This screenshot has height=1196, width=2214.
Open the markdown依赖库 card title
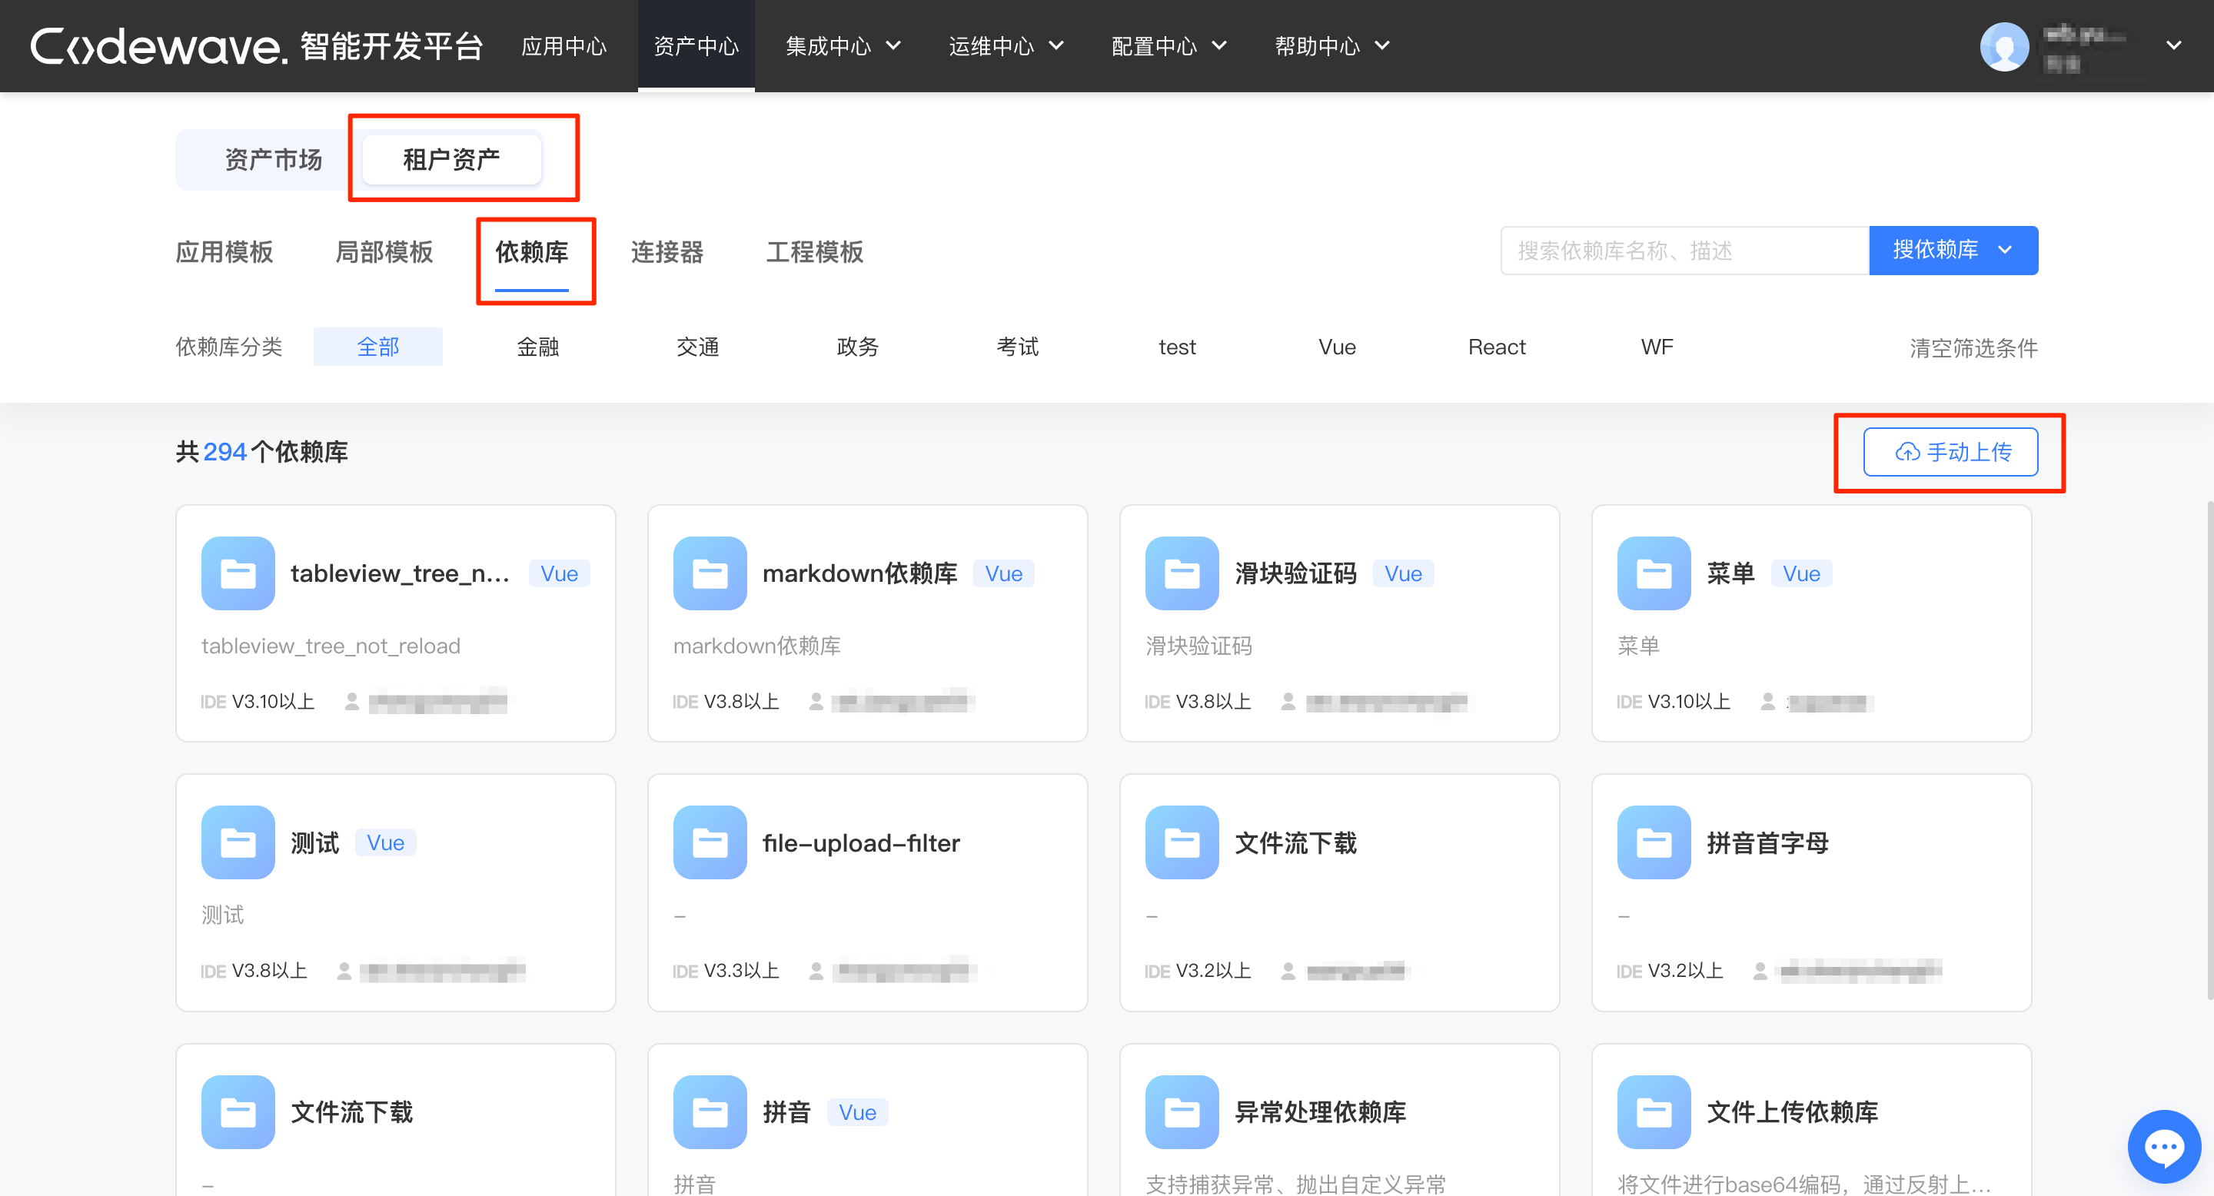[860, 573]
